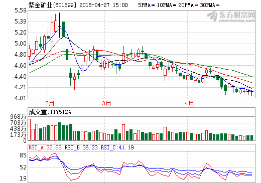Select the 3月 month label
Viewport: 261px width, 183px height.
[106, 103]
